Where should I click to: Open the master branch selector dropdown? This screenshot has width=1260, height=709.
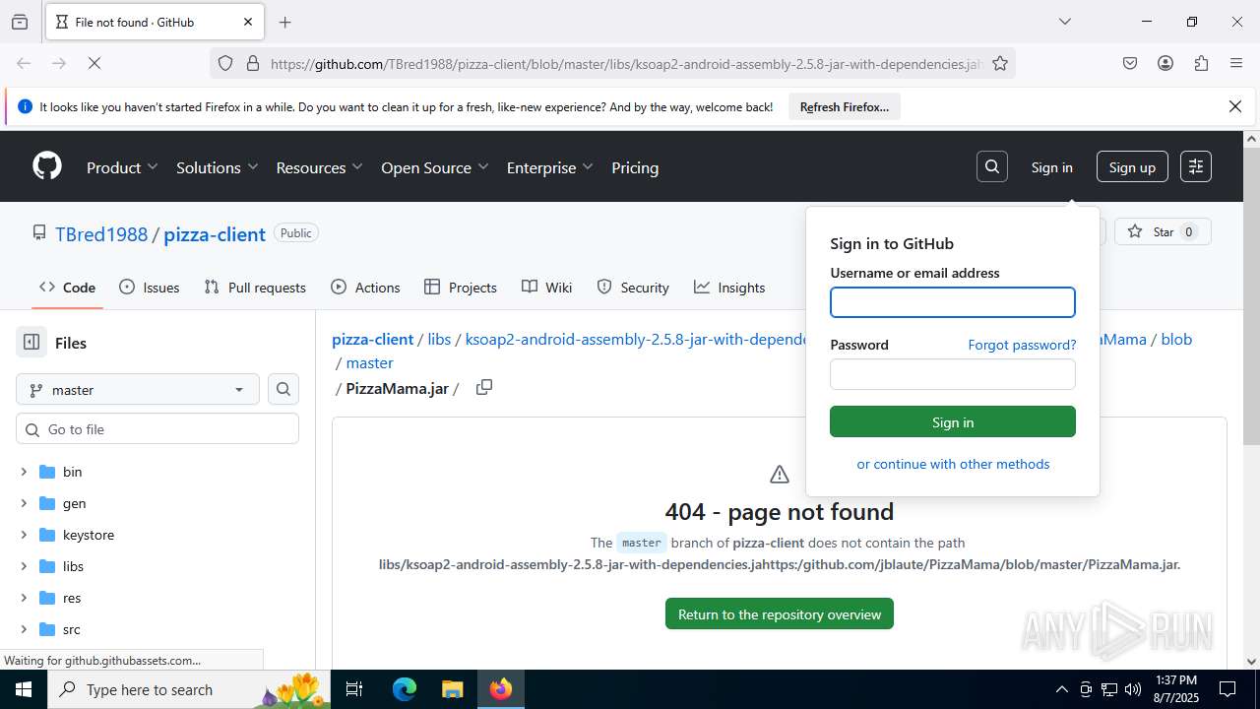[x=138, y=390]
